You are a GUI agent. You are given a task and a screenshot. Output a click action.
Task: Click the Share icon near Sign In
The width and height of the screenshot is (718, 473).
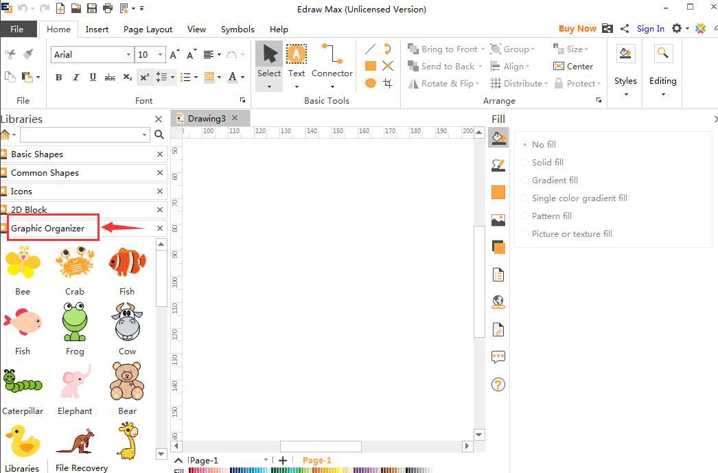pos(625,28)
